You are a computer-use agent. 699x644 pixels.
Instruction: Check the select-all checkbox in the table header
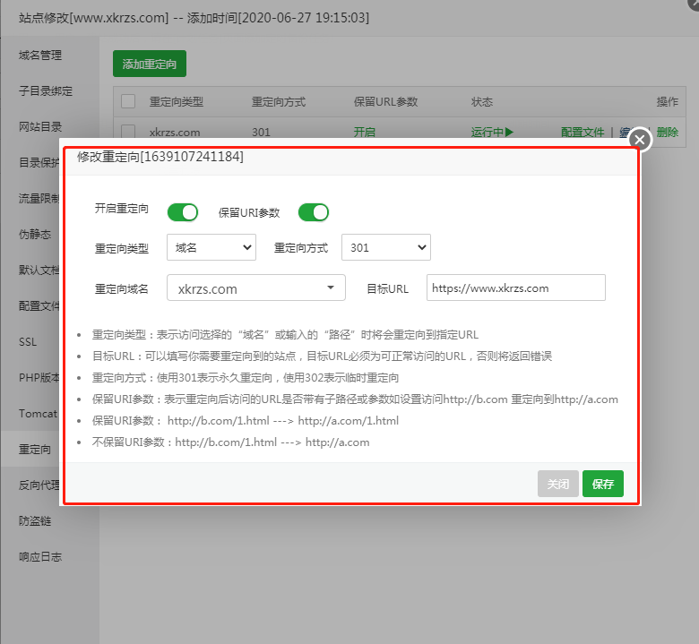(x=128, y=101)
